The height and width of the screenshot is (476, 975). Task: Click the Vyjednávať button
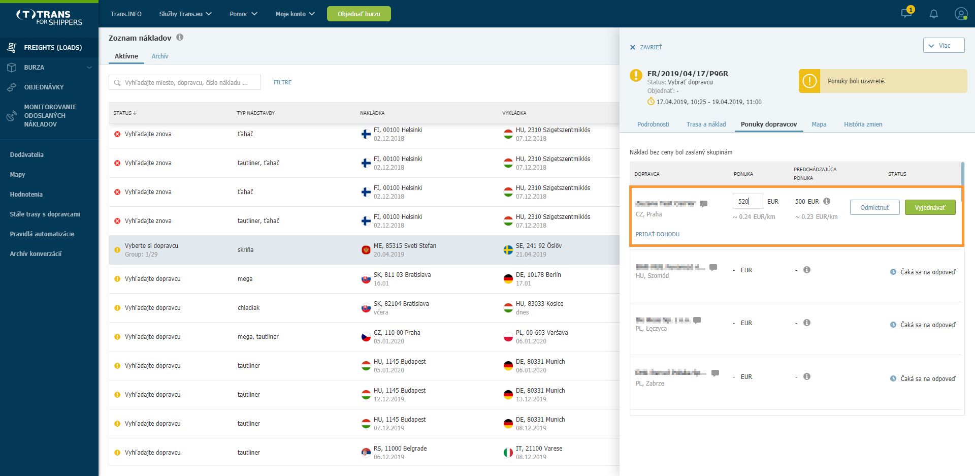930,207
